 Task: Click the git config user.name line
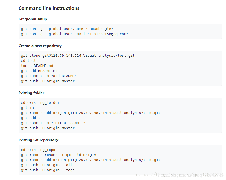tap(67, 29)
